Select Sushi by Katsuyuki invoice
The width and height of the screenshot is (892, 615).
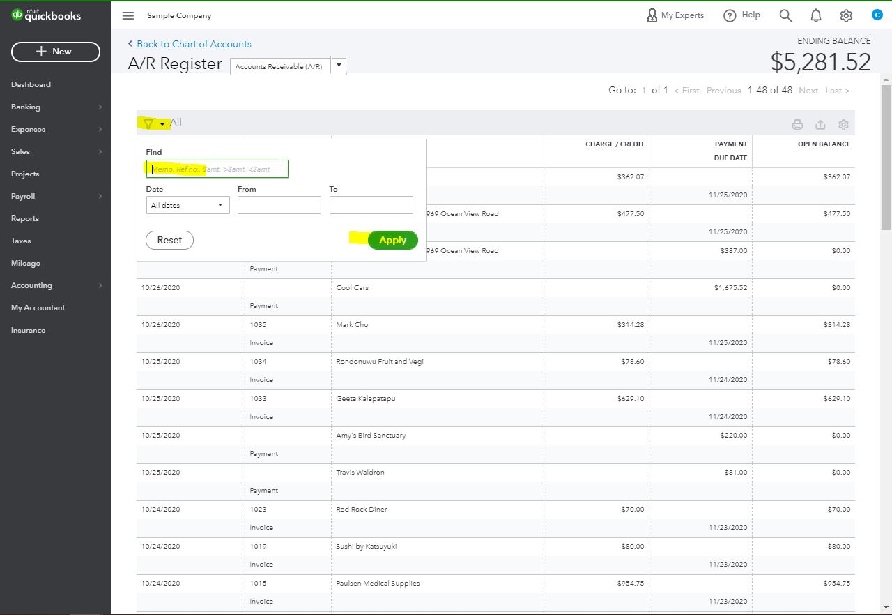[495, 555]
